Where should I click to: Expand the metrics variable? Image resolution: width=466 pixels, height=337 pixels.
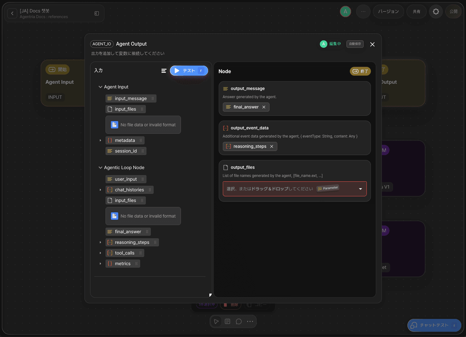click(100, 263)
